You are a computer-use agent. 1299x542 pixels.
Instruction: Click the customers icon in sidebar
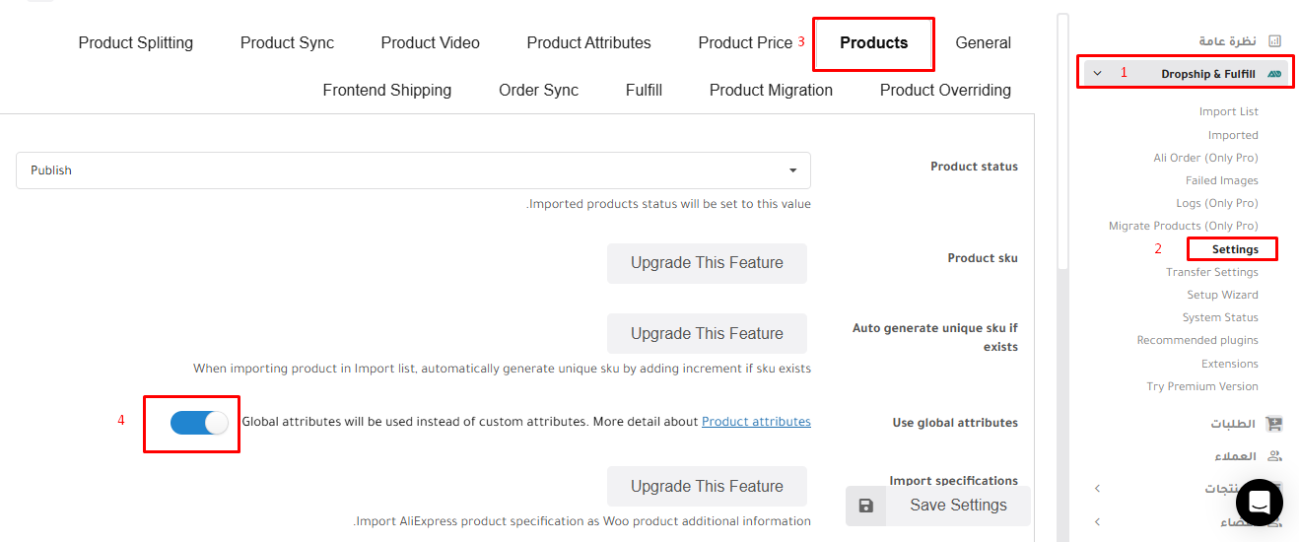(x=1274, y=456)
